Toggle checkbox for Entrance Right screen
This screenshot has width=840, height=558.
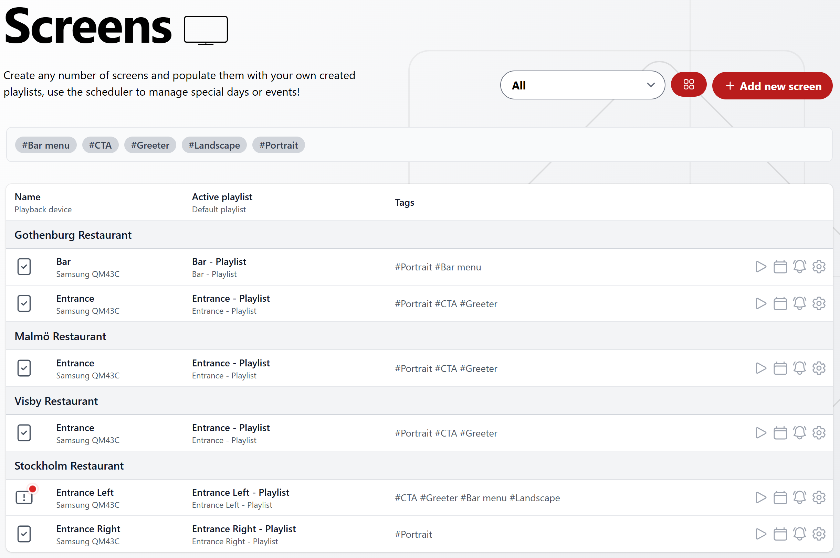tap(24, 534)
